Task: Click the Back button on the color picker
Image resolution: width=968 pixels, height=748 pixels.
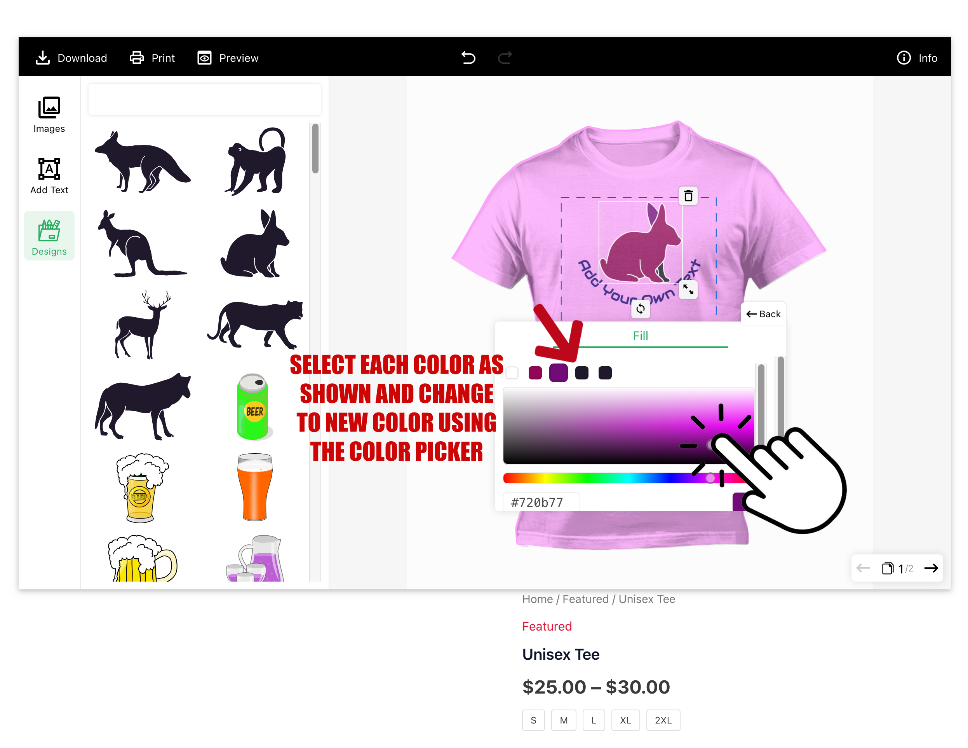Action: (763, 314)
